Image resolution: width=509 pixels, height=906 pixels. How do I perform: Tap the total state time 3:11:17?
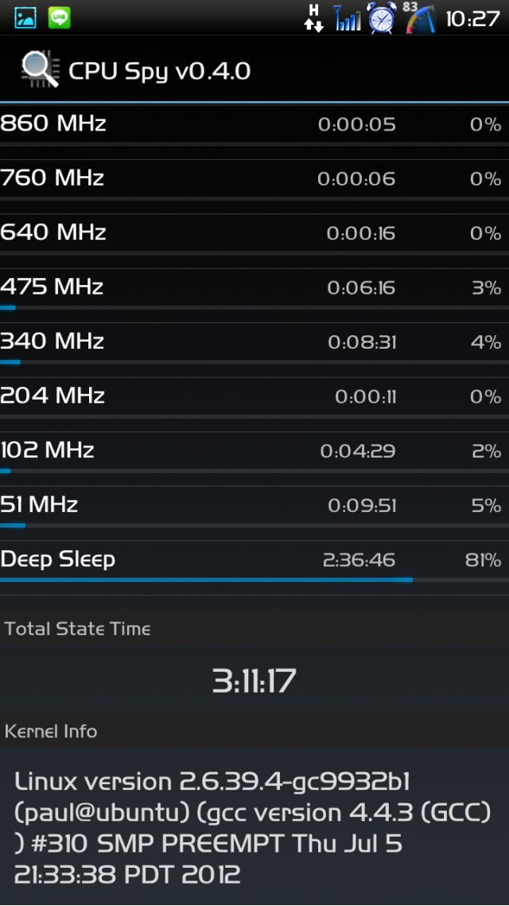point(254,681)
